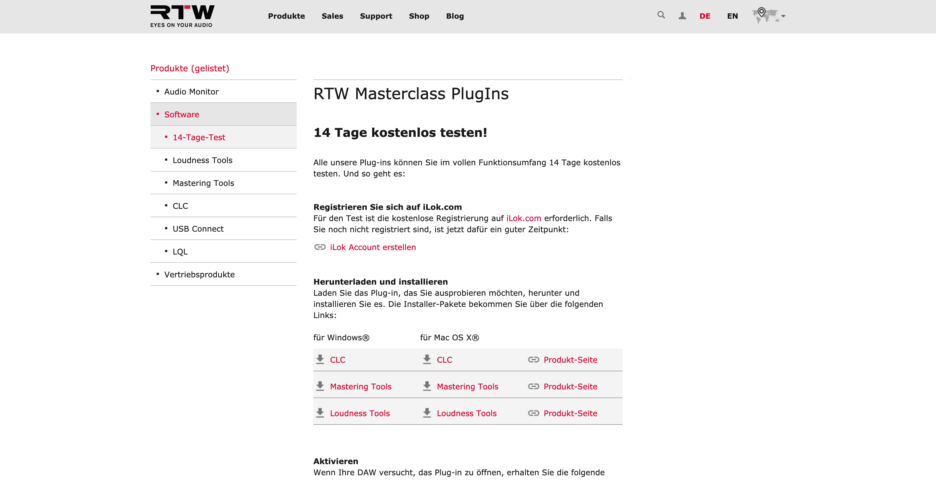The image size is (936, 480).
Task: Download CLC for Windows link
Action: (x=338, y=360)
